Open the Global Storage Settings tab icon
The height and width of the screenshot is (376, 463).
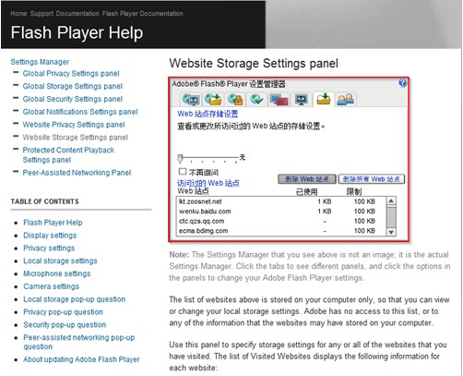[213, 99]
